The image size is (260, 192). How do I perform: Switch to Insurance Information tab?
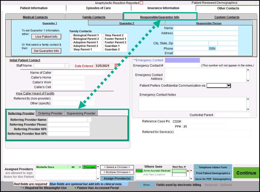pos(163,8)
